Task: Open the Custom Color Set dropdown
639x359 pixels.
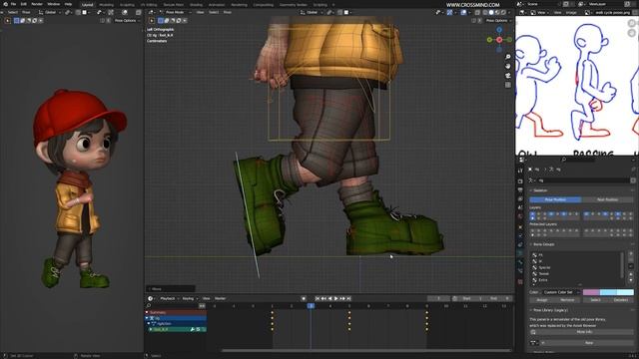Action: coord(561,292)
